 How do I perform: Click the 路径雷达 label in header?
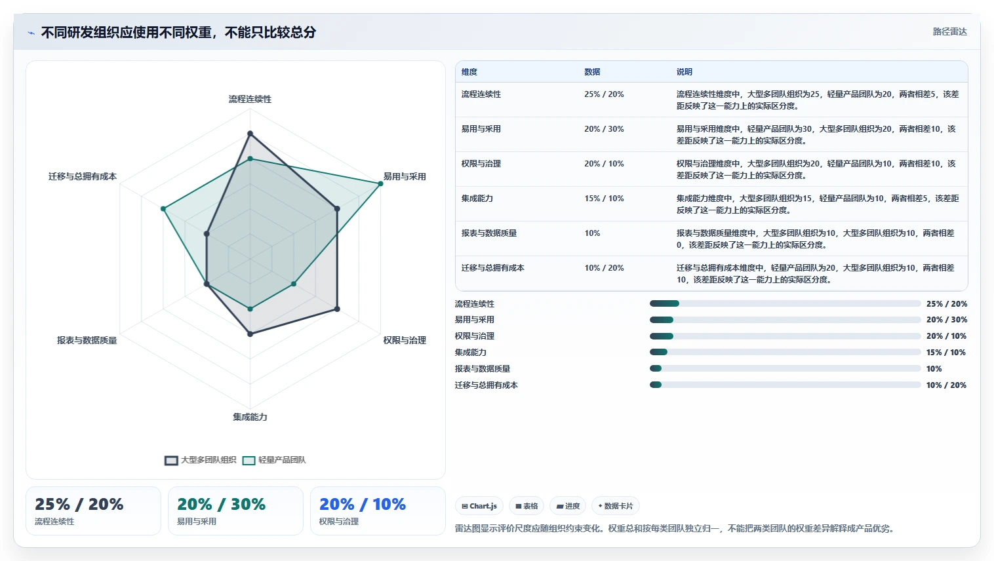[x=949, y=31]
